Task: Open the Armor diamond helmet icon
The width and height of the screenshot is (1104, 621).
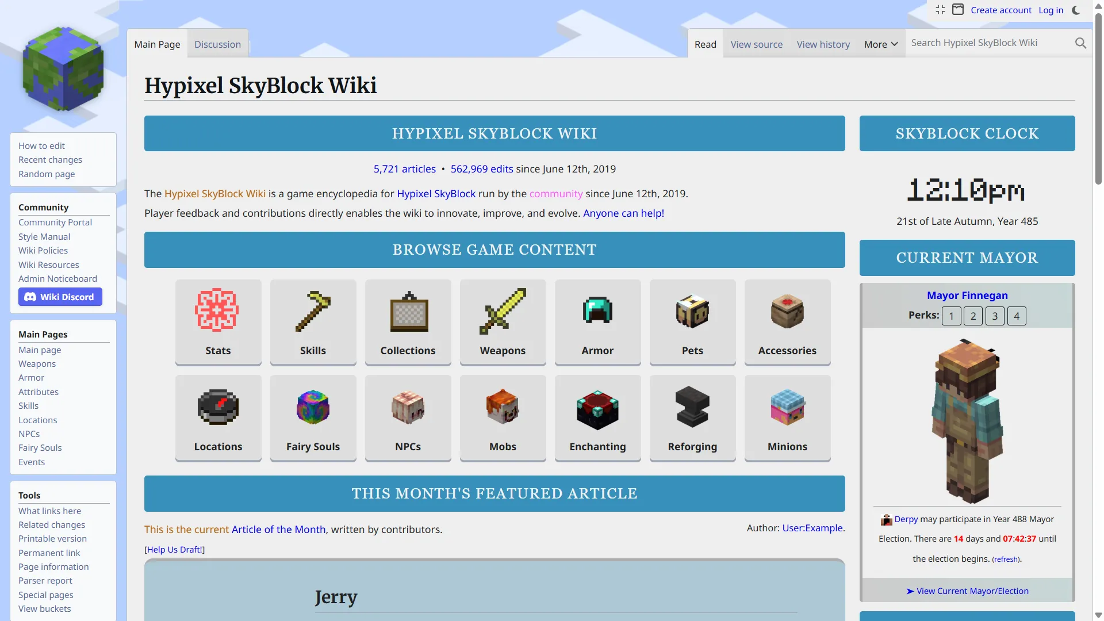Action: [x=597, y=310]
